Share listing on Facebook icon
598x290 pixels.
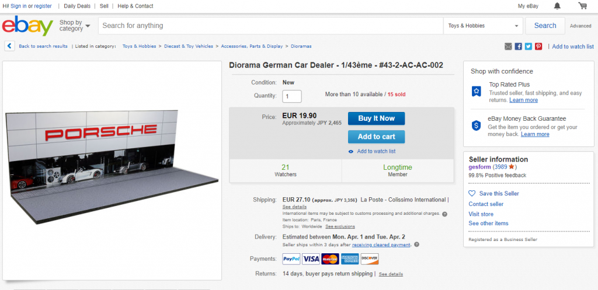pos(518,47)
